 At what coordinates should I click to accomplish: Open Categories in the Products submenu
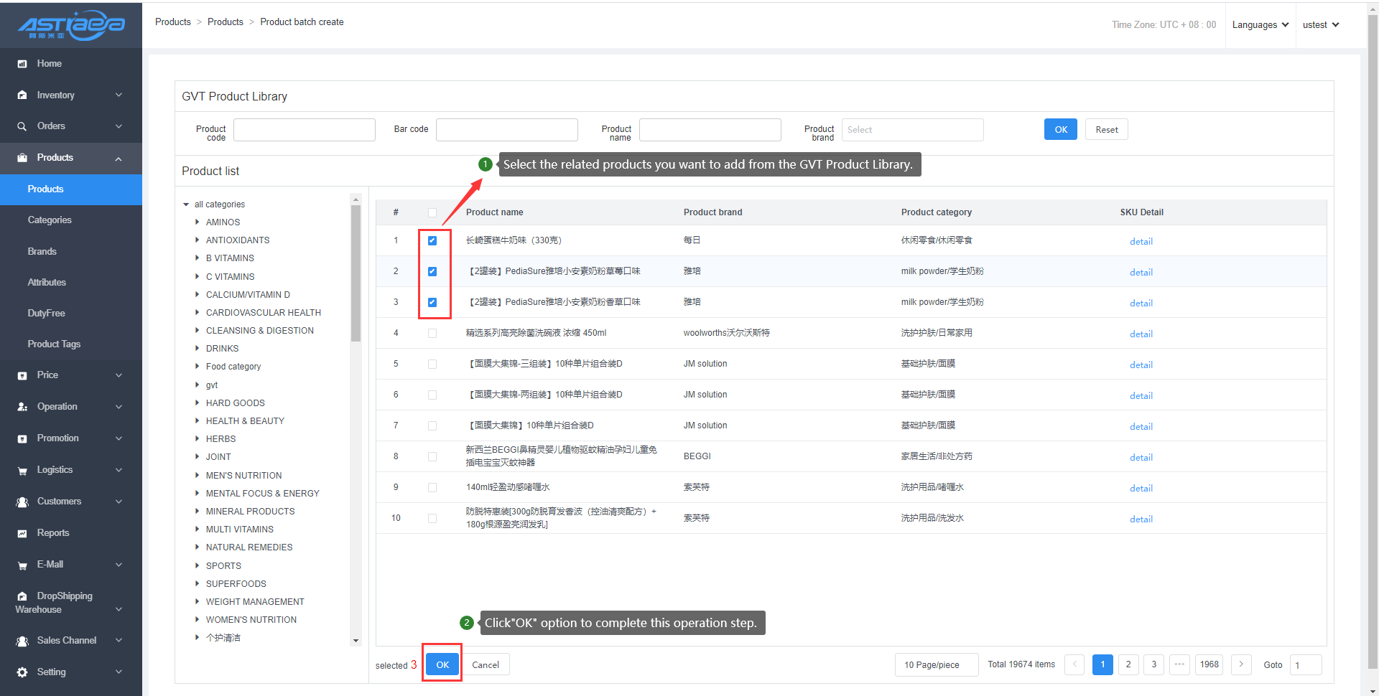50,220
